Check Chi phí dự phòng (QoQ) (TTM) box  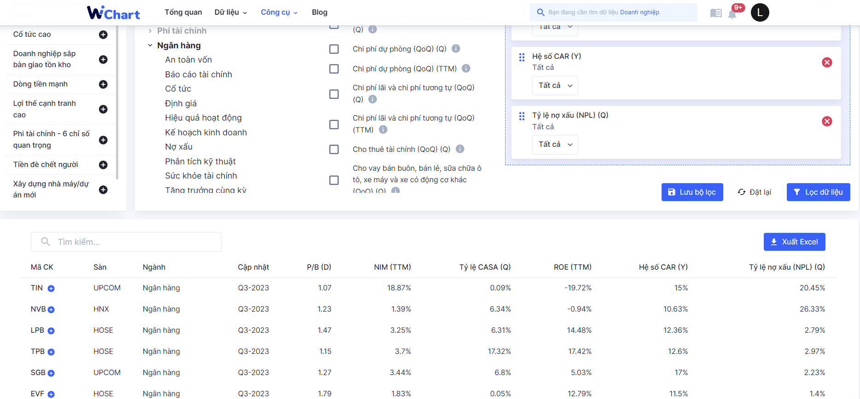334,69
